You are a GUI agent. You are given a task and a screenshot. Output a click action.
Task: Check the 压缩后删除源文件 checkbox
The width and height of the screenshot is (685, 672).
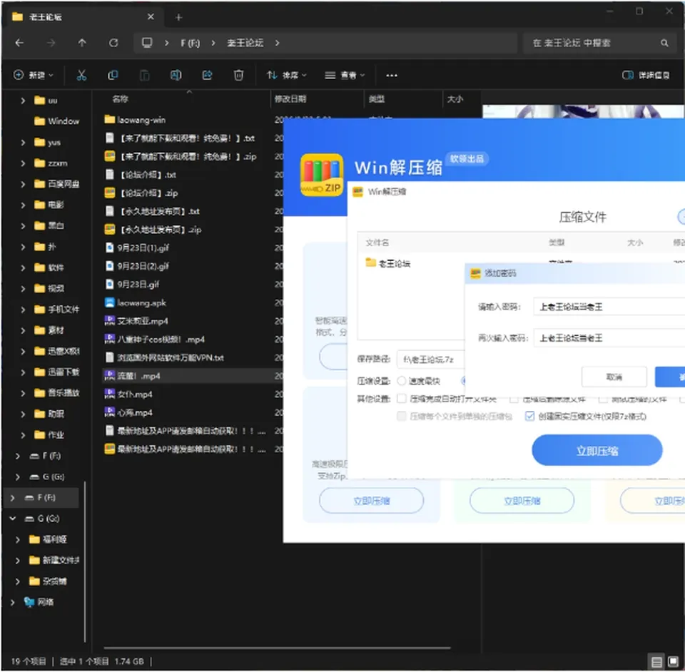[514, 399]
